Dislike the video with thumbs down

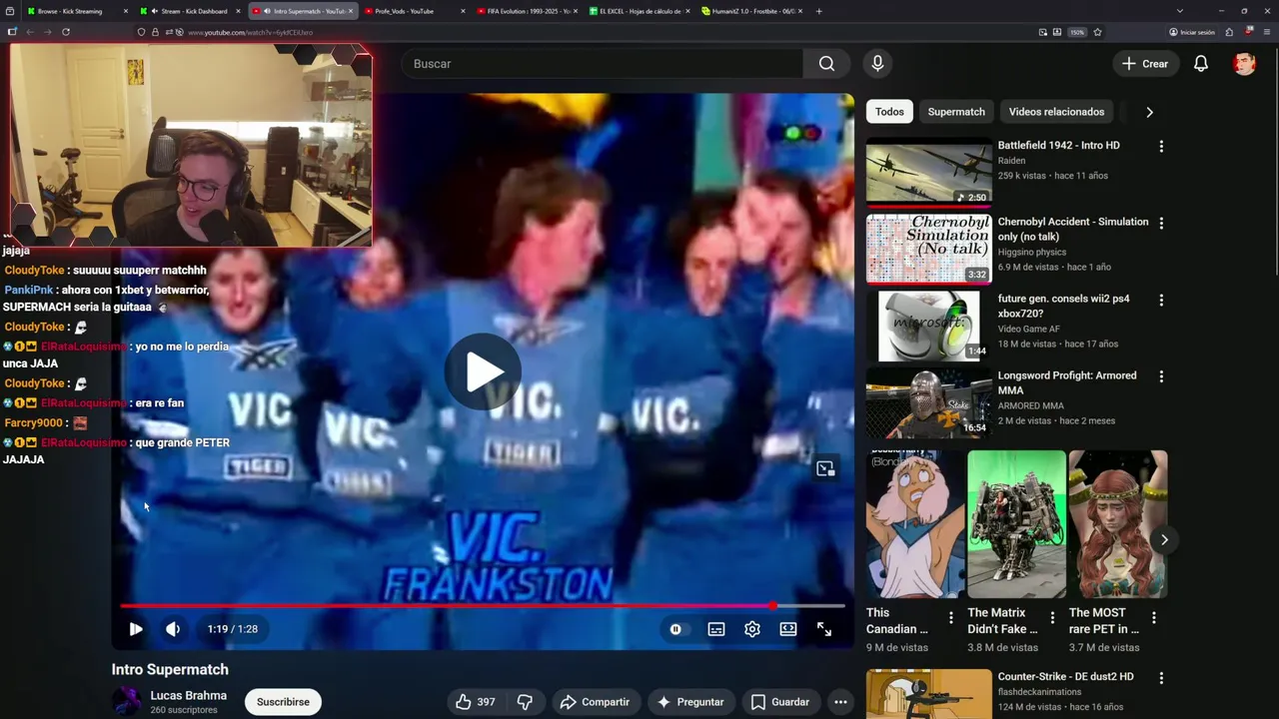pyautogui.click(x=525, y=702)
